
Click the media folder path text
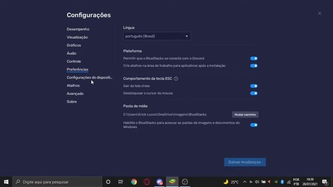(164, 115)
